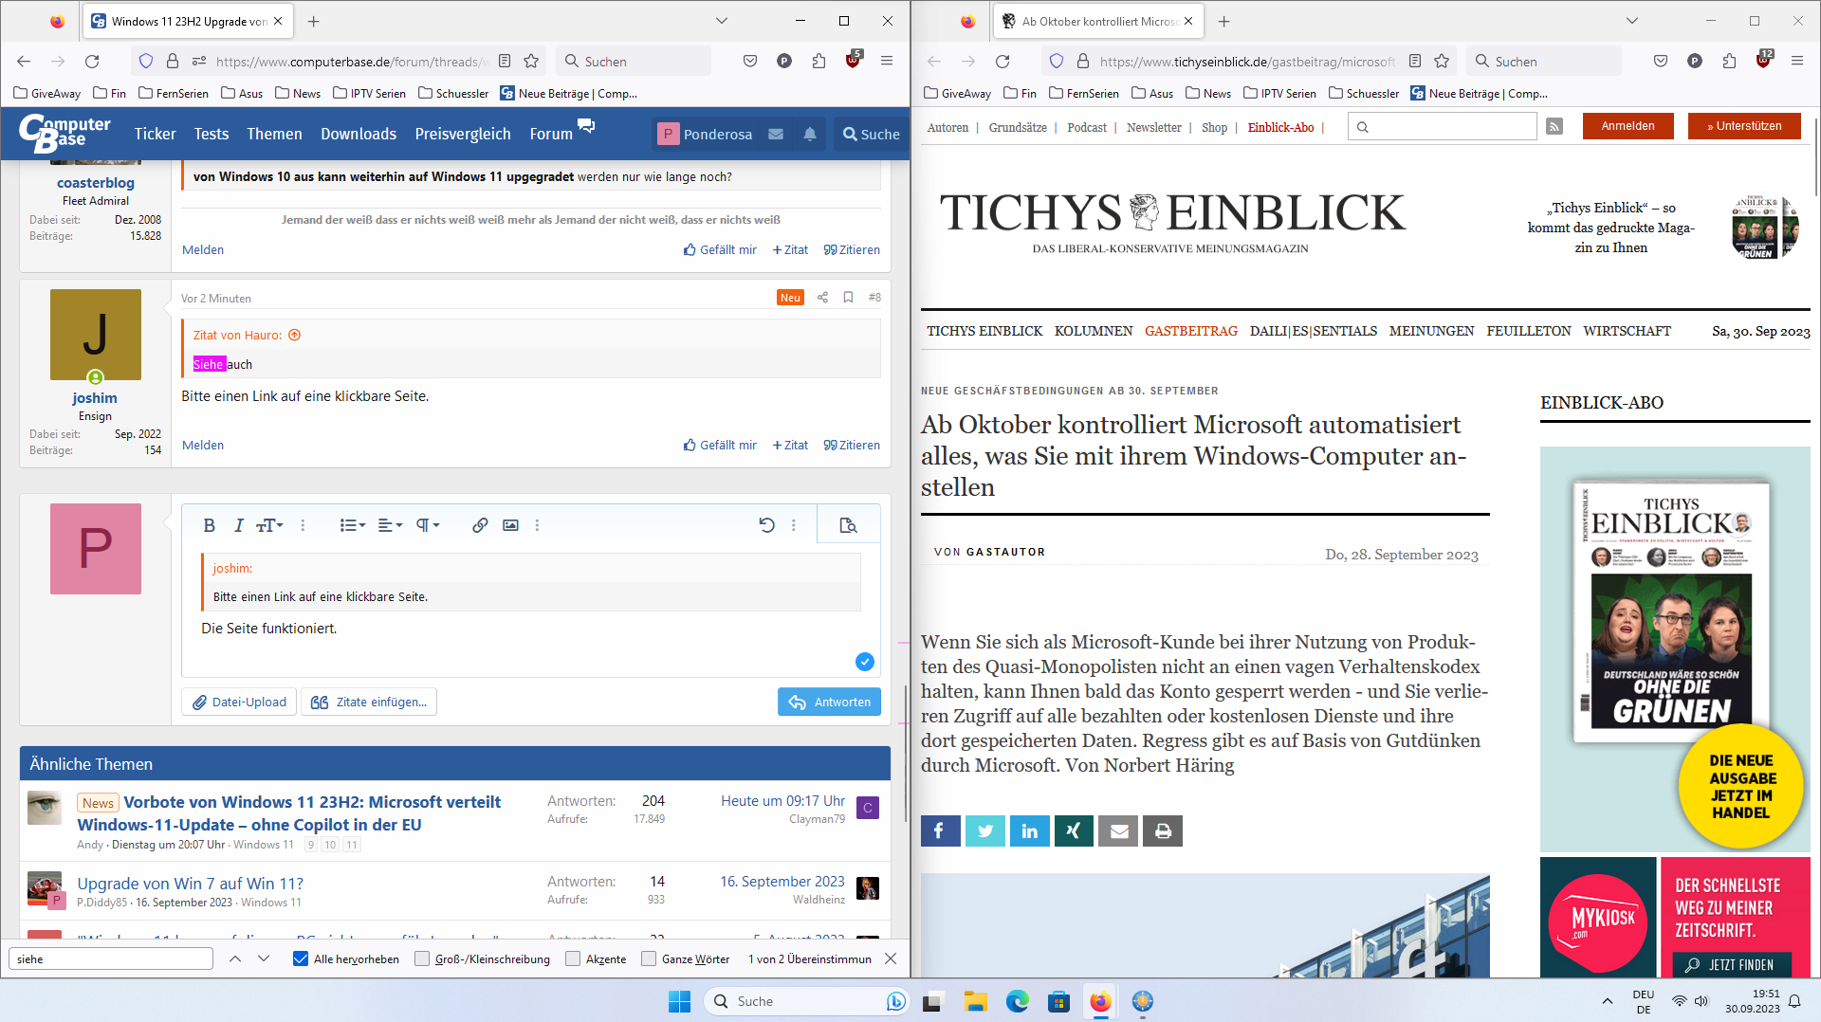Click the joshim username link

[x=95, y=398]
